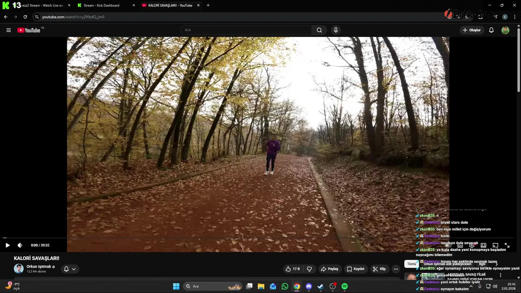The width and height of the screenshot is (521, 293).
Task: Click the YouTube search magnifier button
Action: pyautogui.click(x=319, y=30)
